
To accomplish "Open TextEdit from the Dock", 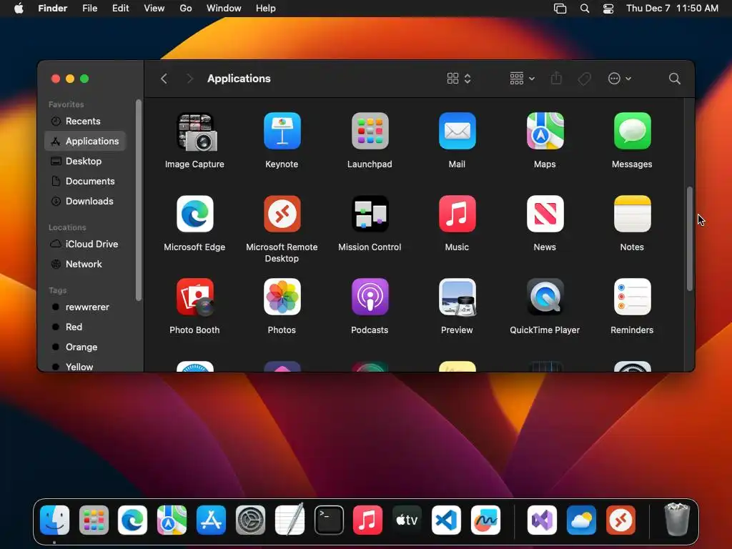I will [290, 520].
